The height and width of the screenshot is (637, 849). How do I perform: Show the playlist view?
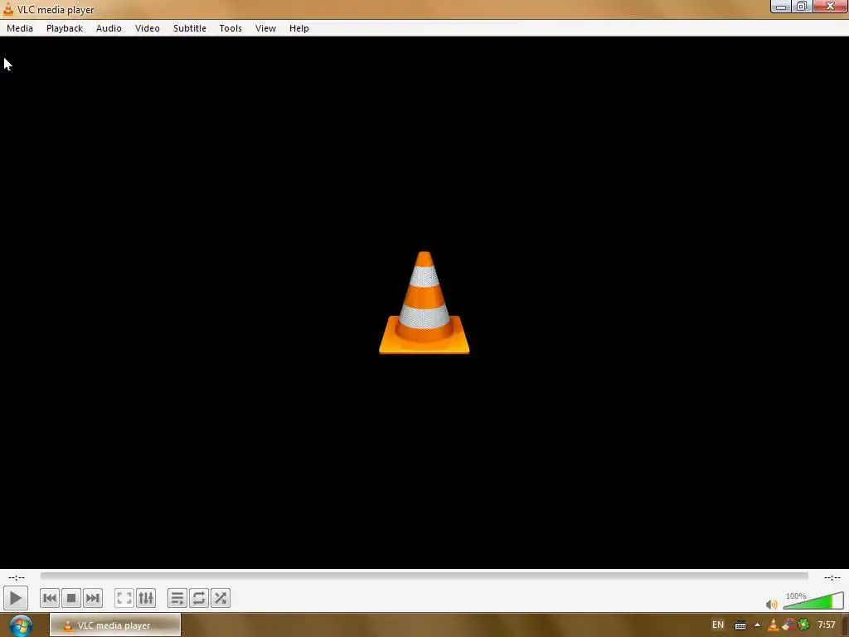coord(177,599)
